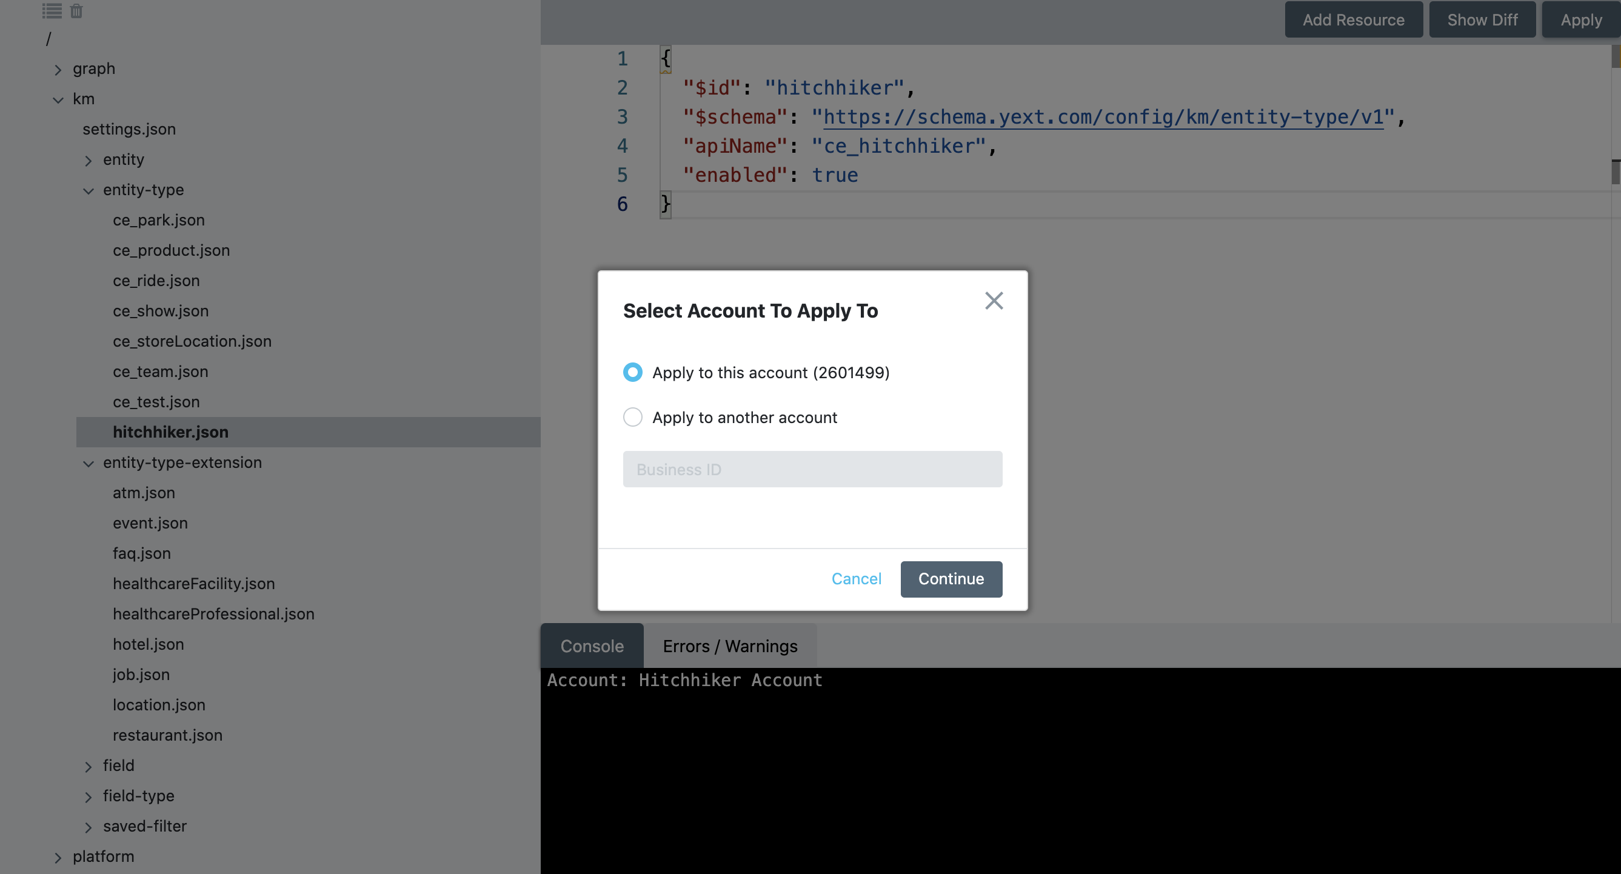This screenshot has width=1621, height=874.
Task: Click the list view icon above file tree
Action: pos(52,11)
